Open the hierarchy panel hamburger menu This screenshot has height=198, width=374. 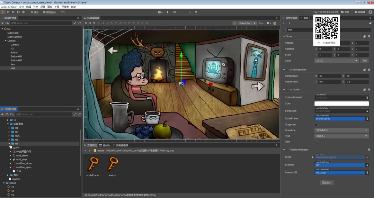pos(78,18)
